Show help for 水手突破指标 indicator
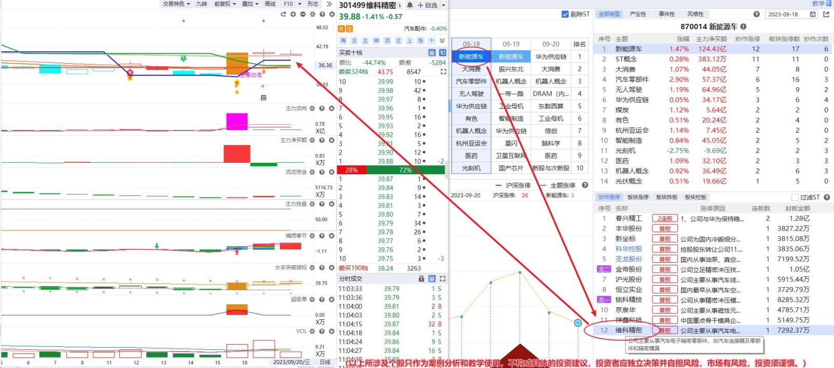Screen dimensions: 834x368 pos(322,268)
